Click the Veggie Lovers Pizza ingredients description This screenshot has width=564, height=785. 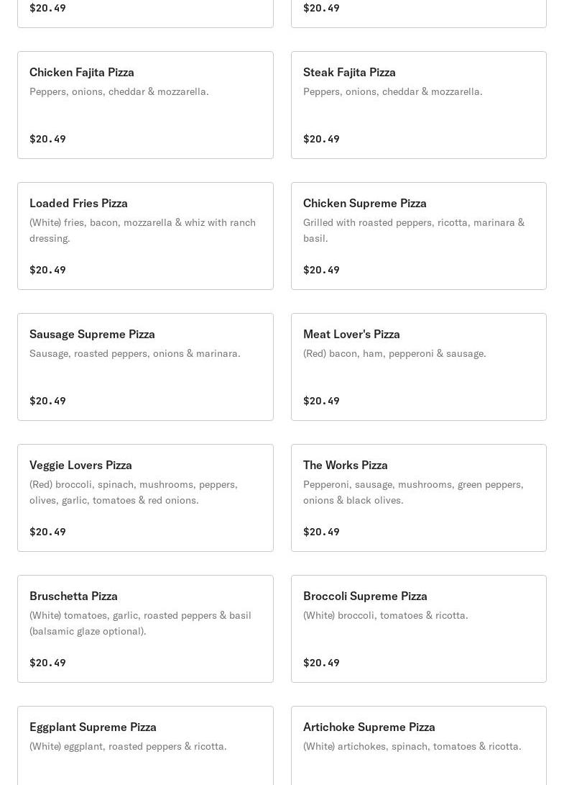tap(134, 492)
